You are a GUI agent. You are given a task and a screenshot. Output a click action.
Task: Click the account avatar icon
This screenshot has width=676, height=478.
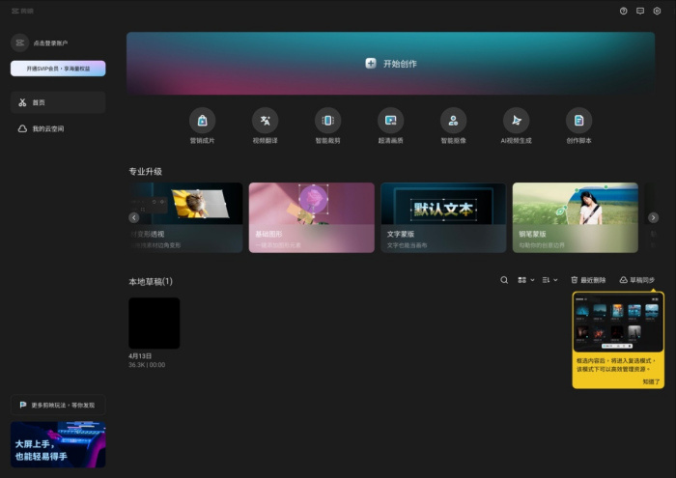(x=20, y=42)
